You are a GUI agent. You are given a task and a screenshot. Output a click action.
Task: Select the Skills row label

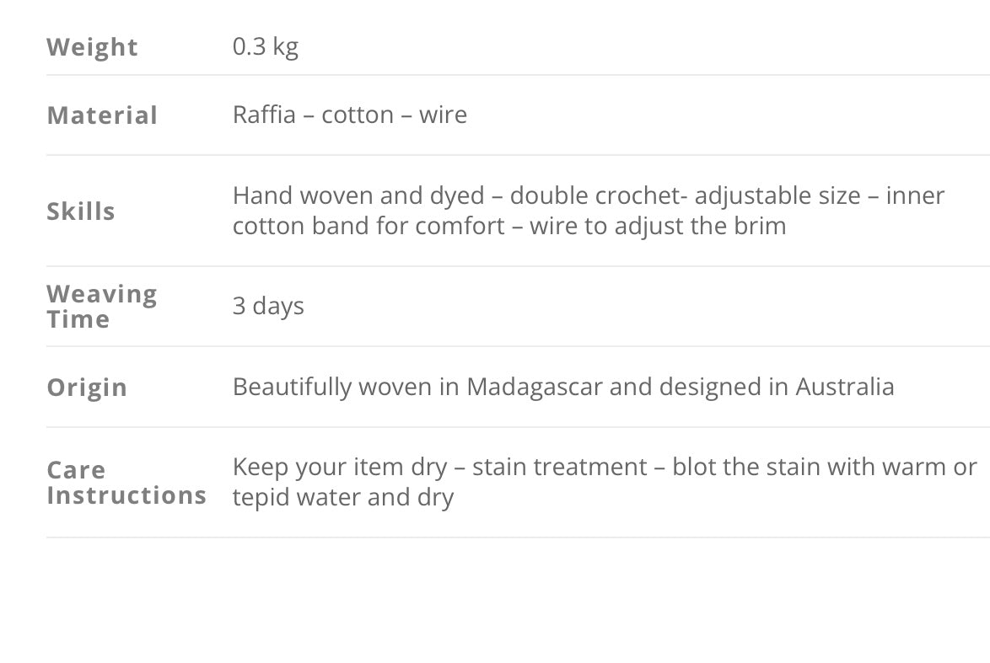click(x=81, y=211)
